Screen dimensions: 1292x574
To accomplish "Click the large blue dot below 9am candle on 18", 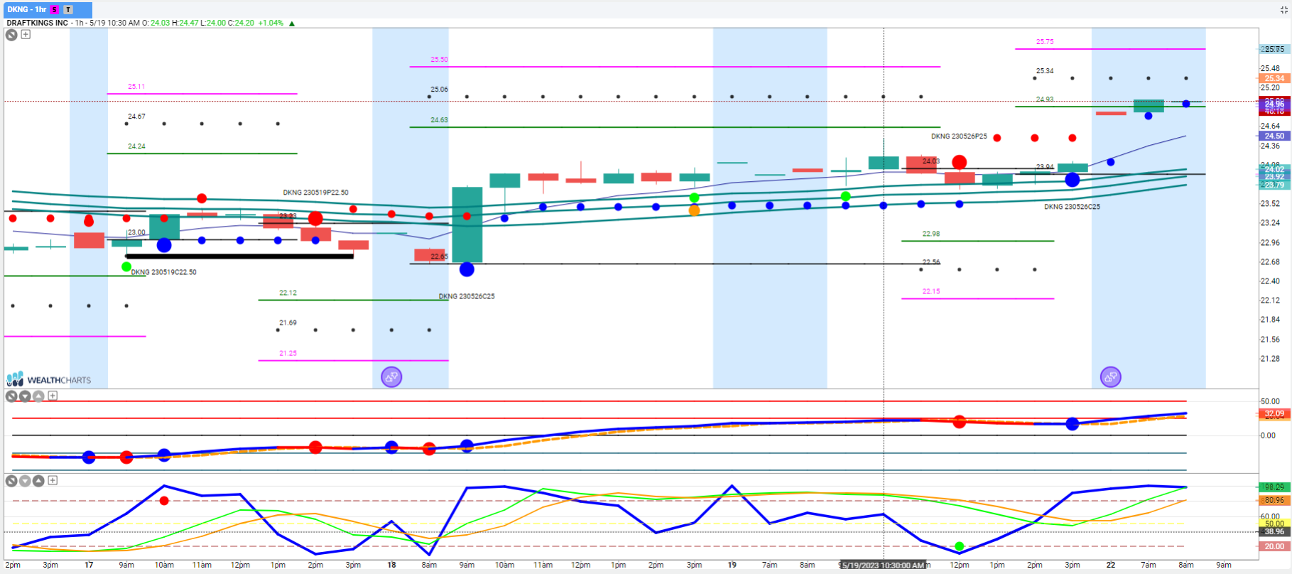I will point(467,269).
